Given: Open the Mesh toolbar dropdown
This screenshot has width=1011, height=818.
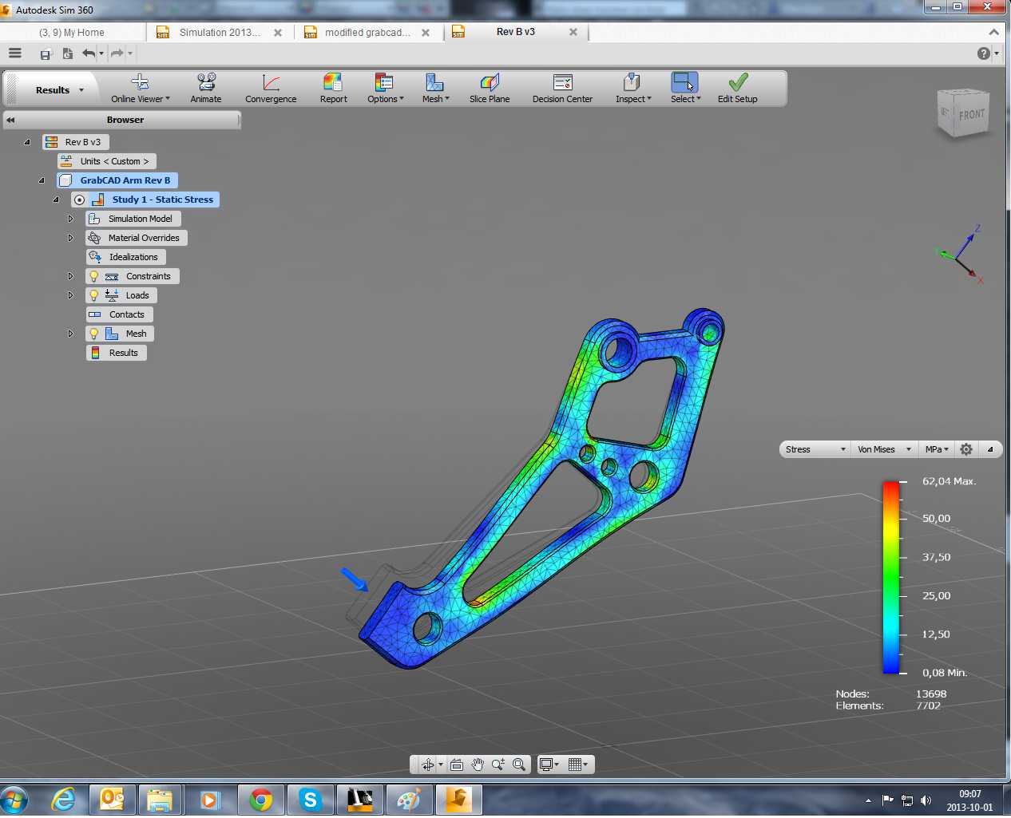Looking at the screenshot, I should 435,89.
